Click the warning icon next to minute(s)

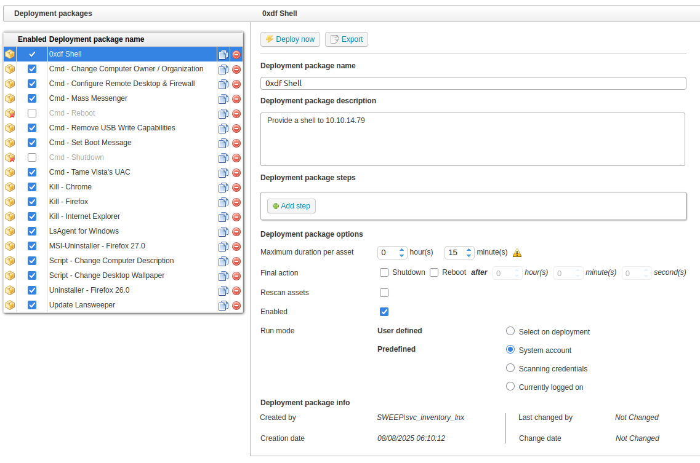[517, 253]
